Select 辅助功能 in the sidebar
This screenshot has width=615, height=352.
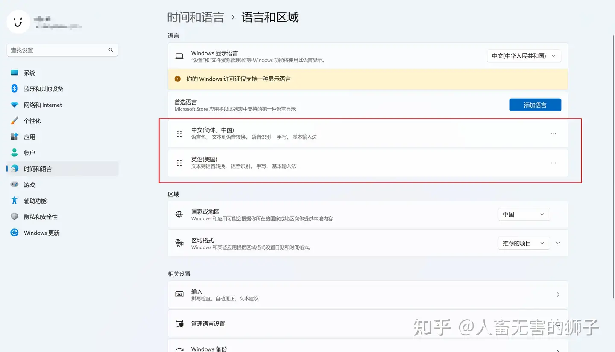(62, 201)
